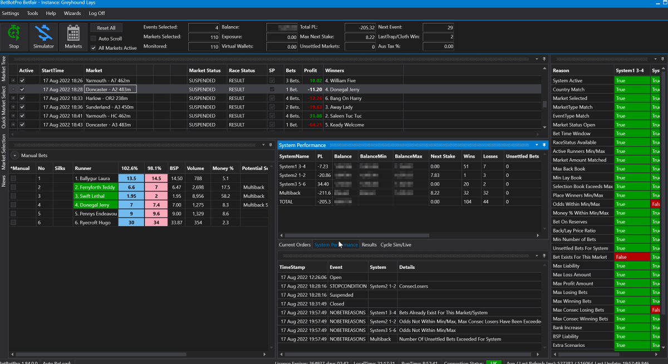Expand the Harlow OR2 238m row

[13, 98]
